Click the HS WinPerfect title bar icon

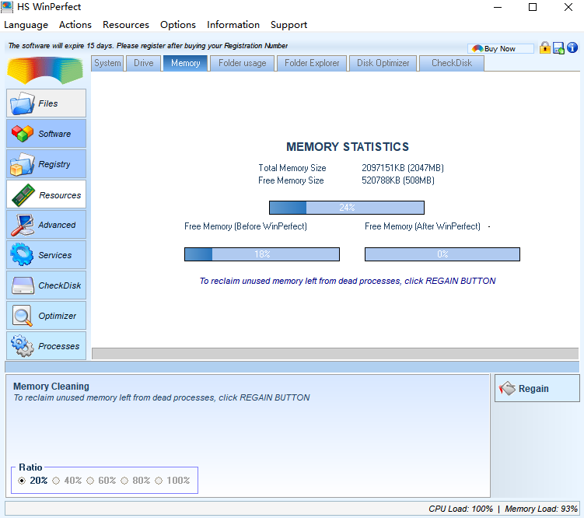click(7, 7)
